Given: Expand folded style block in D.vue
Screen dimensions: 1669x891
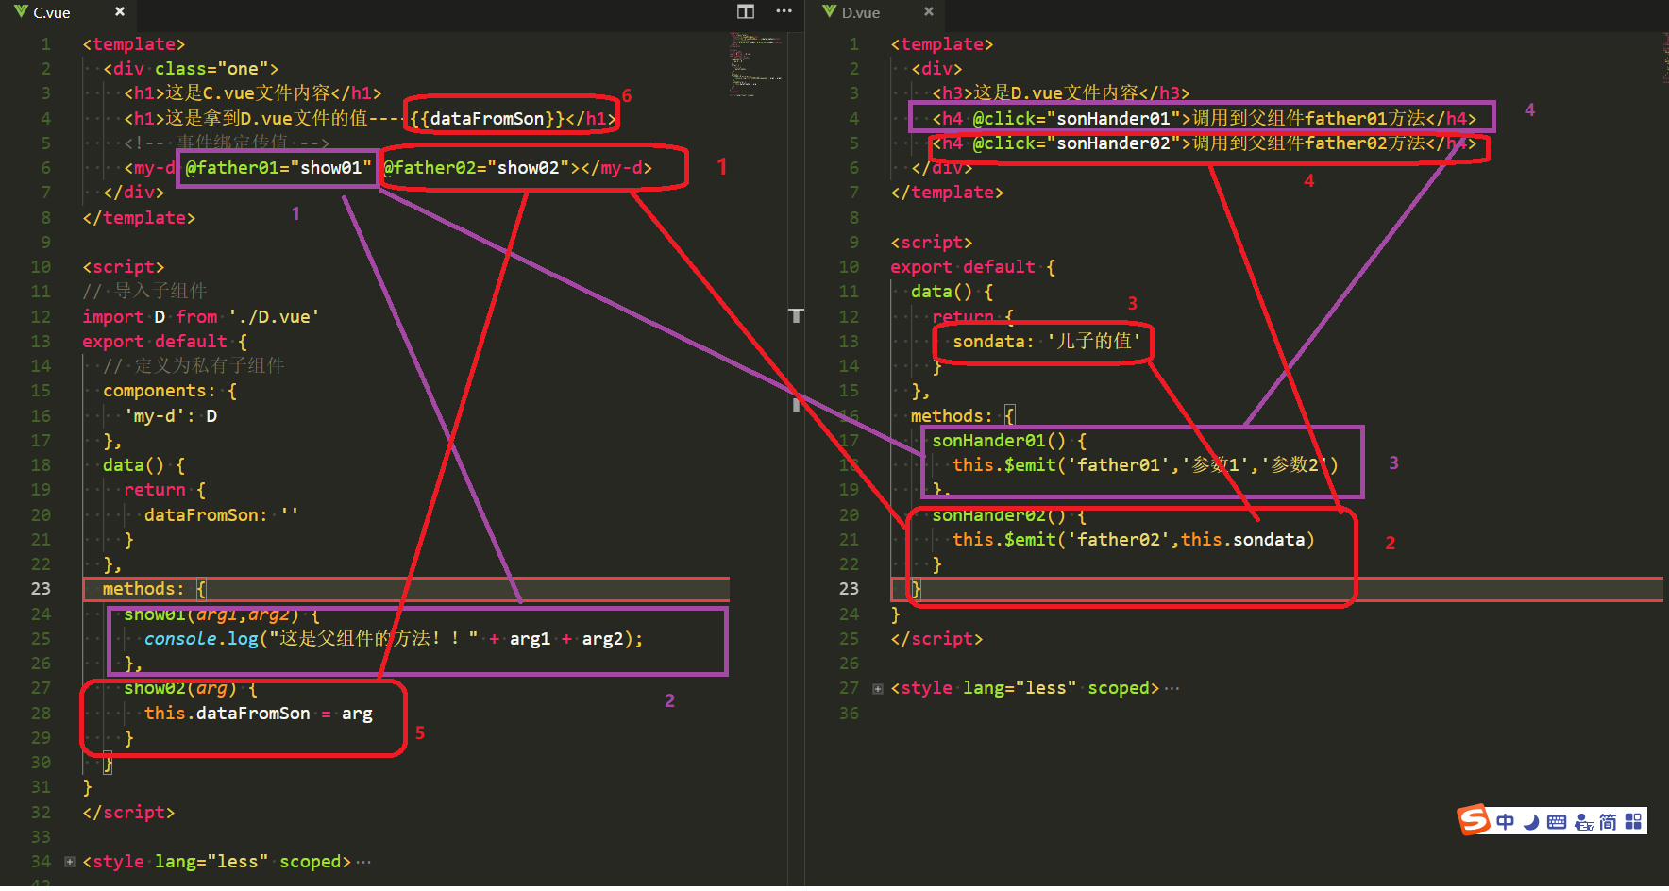Looking at the screenshot, I should [x=878, y=689].
